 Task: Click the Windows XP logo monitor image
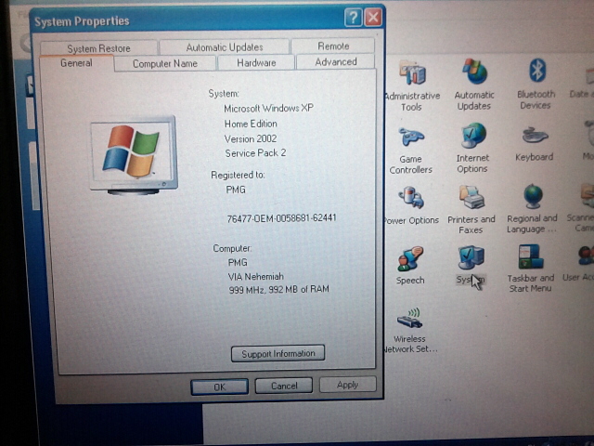[134, 155]
